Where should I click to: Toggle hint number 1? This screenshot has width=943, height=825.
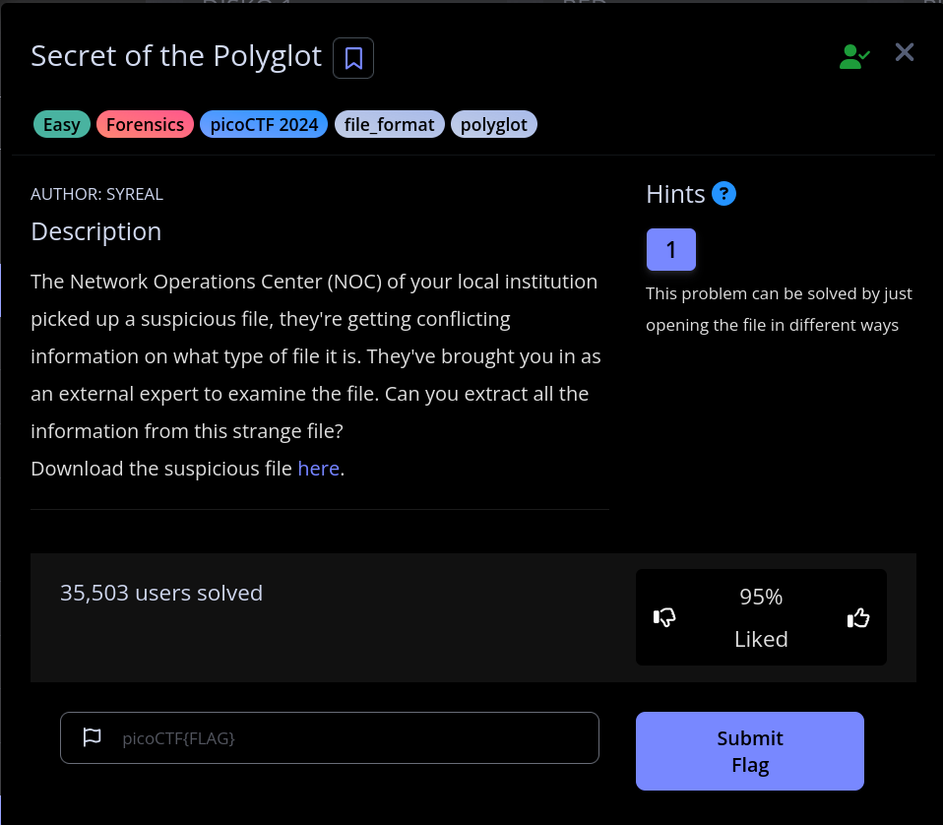[671, 249]
